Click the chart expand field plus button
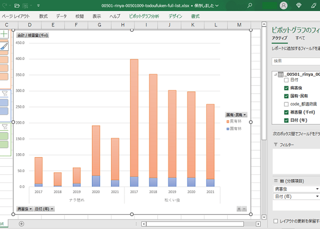This screenshot has height=229, width=320. 239,209
